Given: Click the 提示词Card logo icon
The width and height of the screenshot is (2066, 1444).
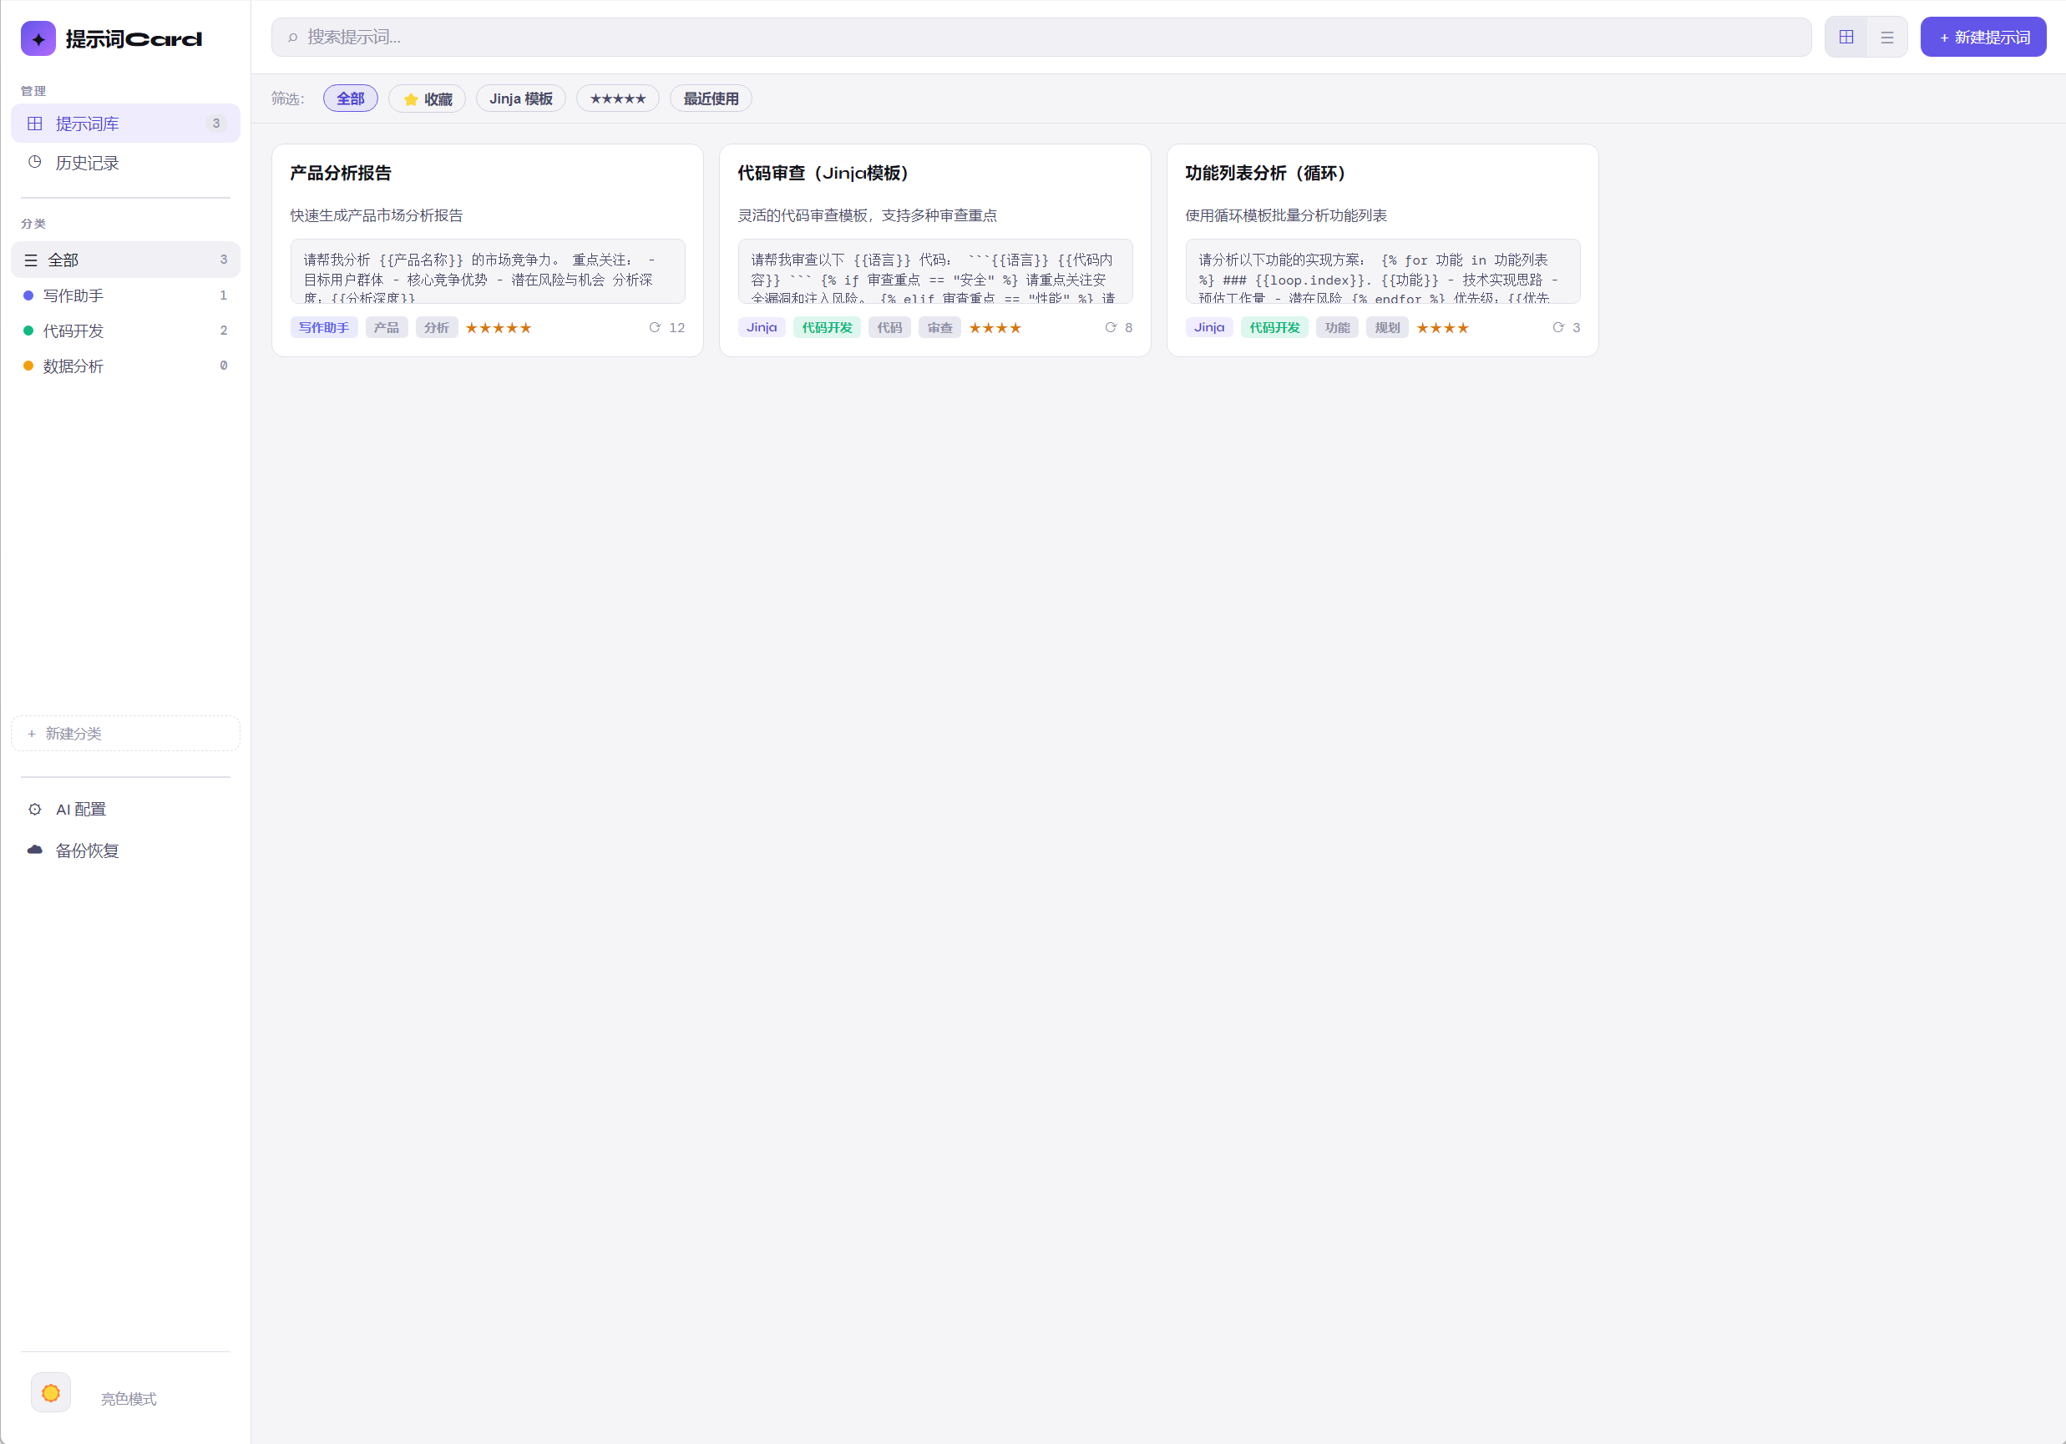Looking at the screenshot, I should (38, 38).
